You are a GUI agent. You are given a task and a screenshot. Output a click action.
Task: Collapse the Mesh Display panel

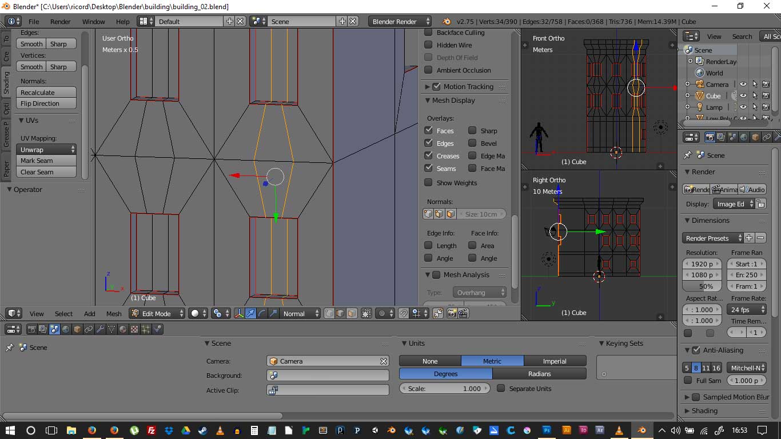coord(428,101)
